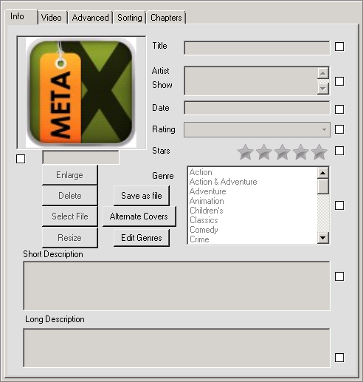
Task: Click the Enlarge button
Action: pos(70,175)
